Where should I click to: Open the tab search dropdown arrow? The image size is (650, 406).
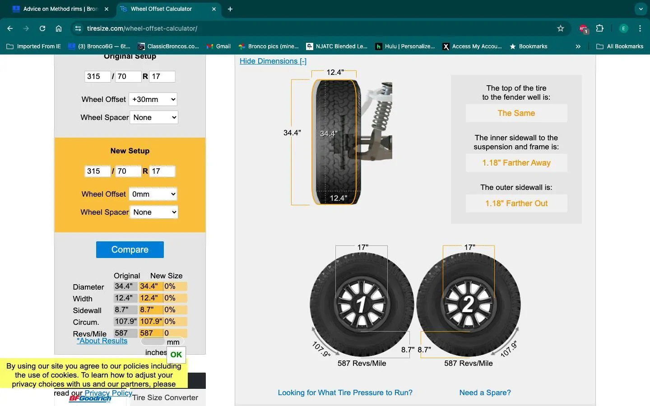click(x=641, y=9)
